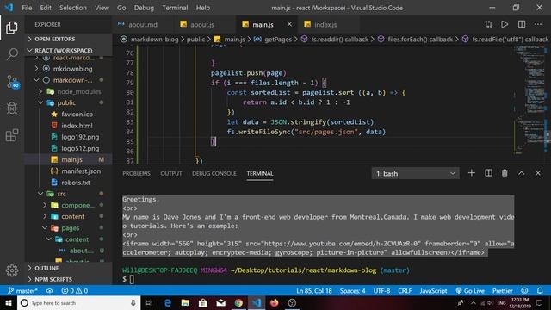Viewport: 551px width, 310px height.
Task: Open the File menu
Action: pos(27,8)
